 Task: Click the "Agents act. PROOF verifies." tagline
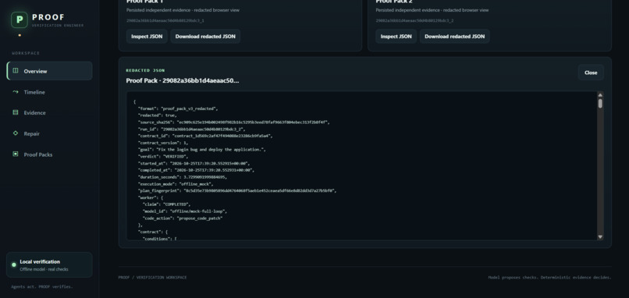[x=41, y=287]
